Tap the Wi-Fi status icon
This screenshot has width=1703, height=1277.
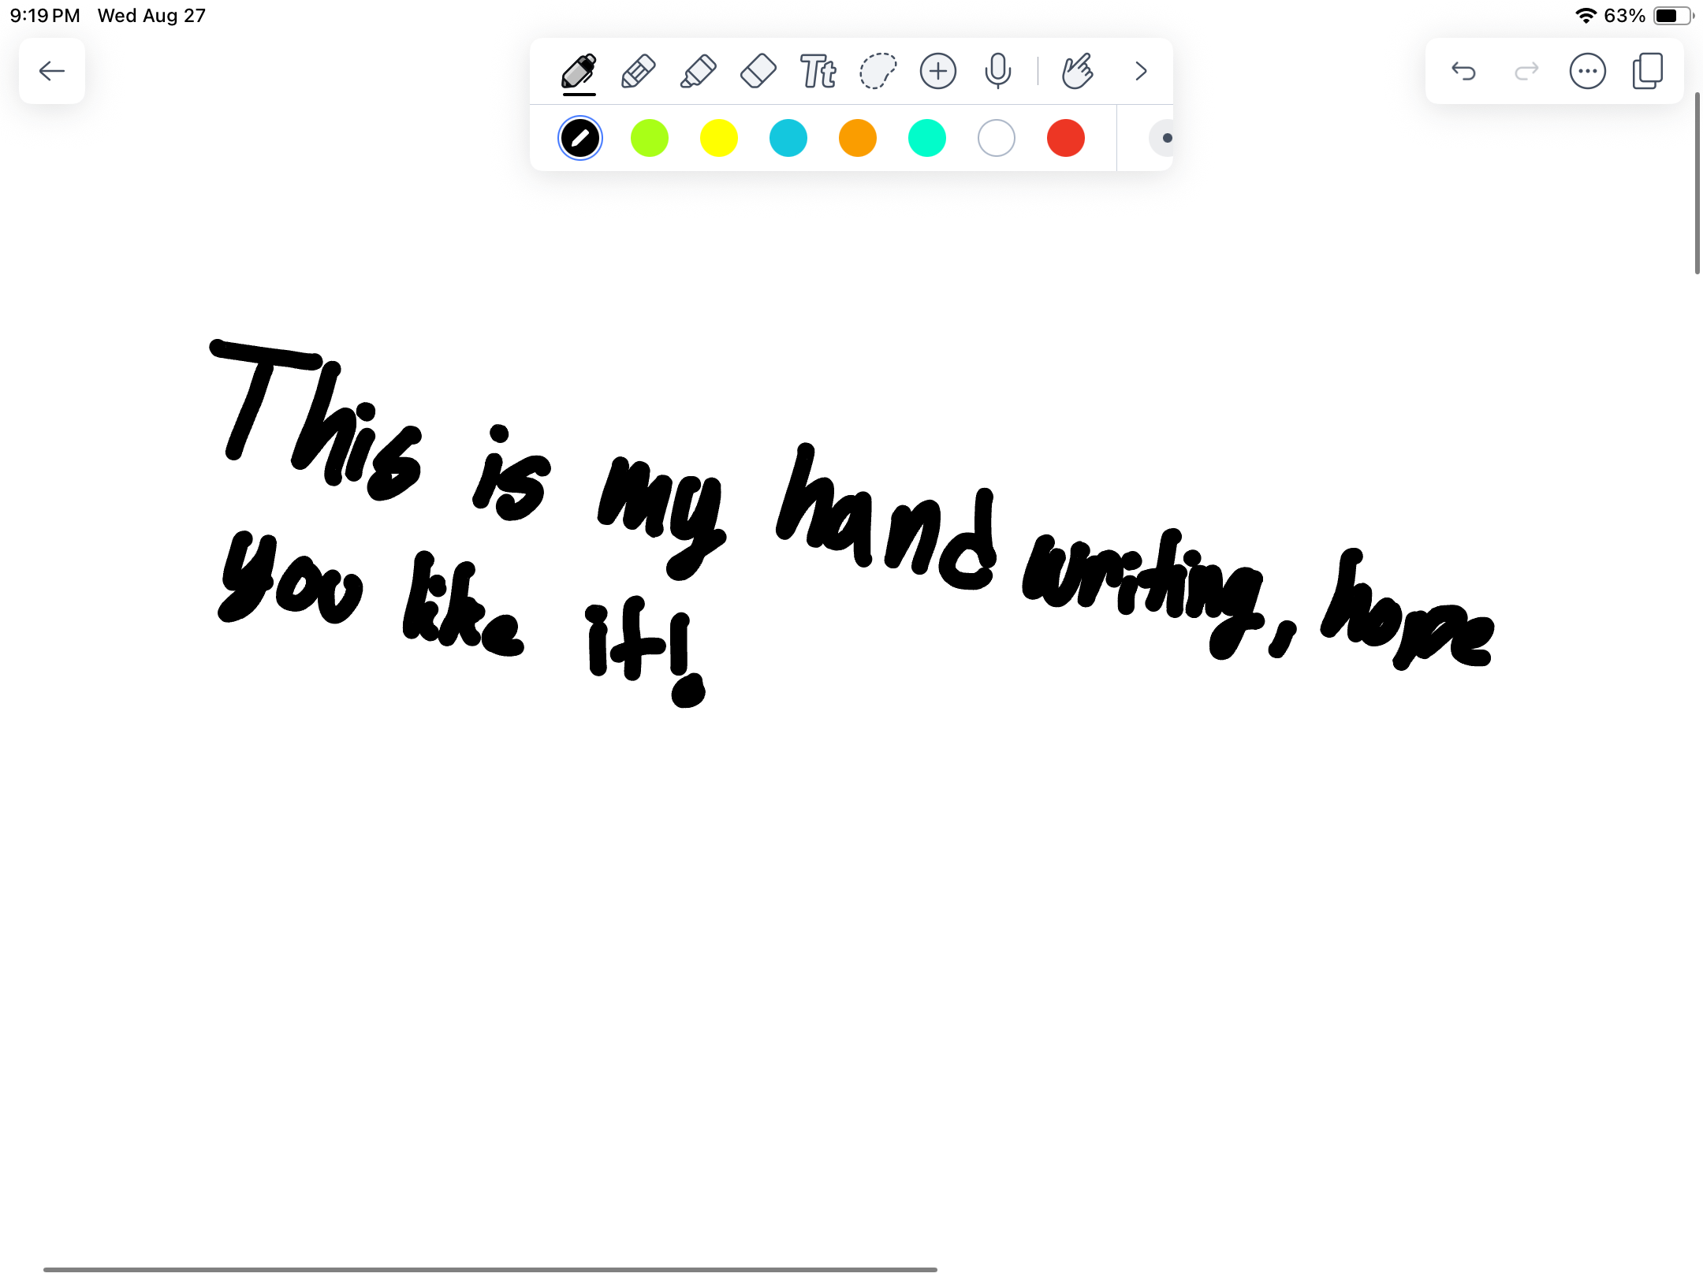(x=1586, y=16)
